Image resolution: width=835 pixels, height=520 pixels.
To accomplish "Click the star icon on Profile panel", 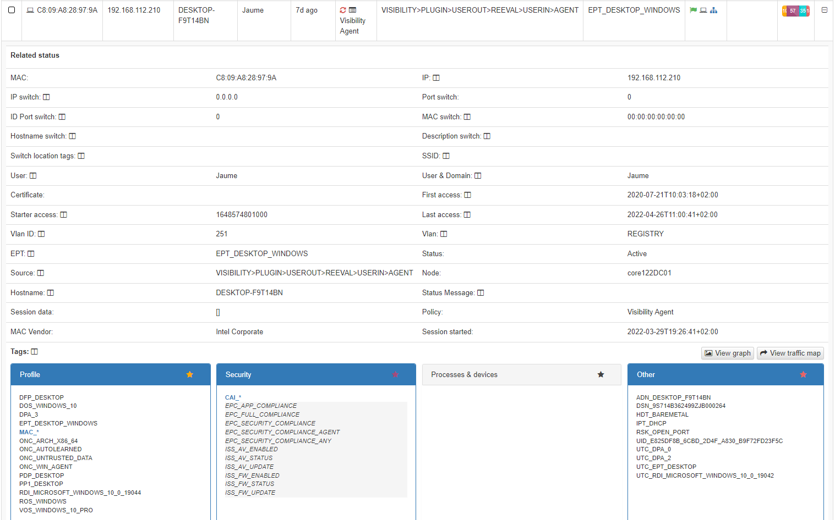I will 190,374.
